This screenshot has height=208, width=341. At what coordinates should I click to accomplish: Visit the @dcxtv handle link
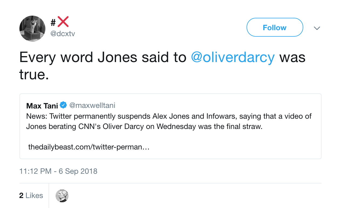(x=63, y=34)
